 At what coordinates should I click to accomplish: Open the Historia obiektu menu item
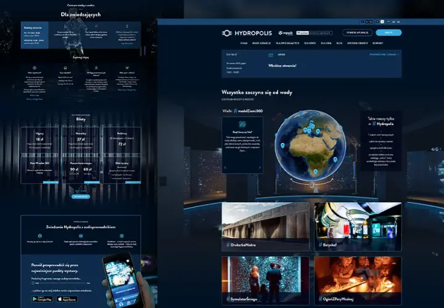pos(357,43)
